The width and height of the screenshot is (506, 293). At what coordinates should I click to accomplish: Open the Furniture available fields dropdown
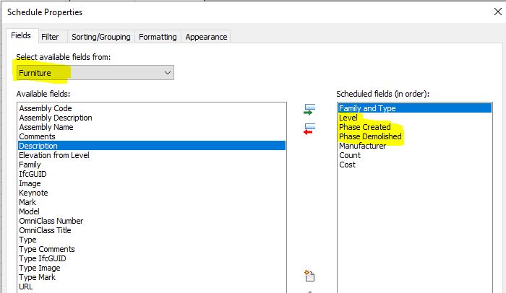(x=95, y=72)
